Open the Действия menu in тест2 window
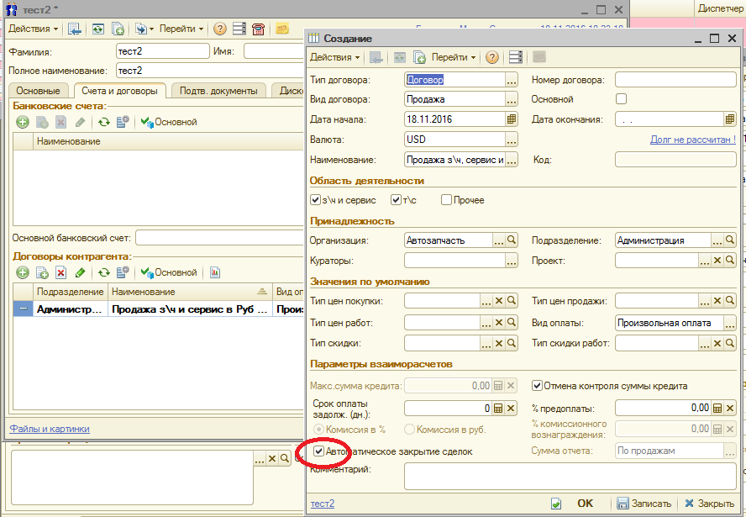Image resolution: width=746 pixels, height=517 pixels. (x=34, y=29)
